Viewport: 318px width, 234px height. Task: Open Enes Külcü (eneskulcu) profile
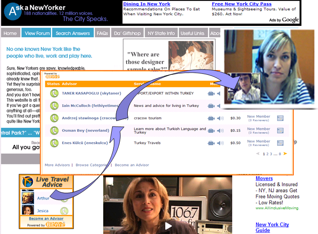(85, 143)
